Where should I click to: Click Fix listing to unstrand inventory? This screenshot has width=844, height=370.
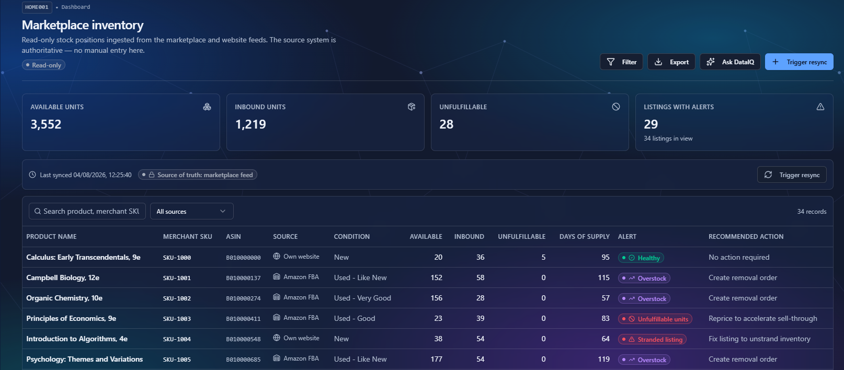[x=759, y=339]
